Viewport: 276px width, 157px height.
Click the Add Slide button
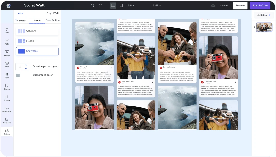coord(264,15)
